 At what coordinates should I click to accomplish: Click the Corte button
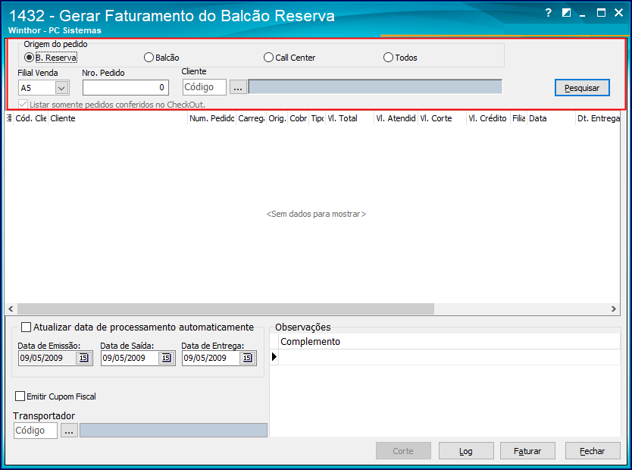(x=403, y=451)
